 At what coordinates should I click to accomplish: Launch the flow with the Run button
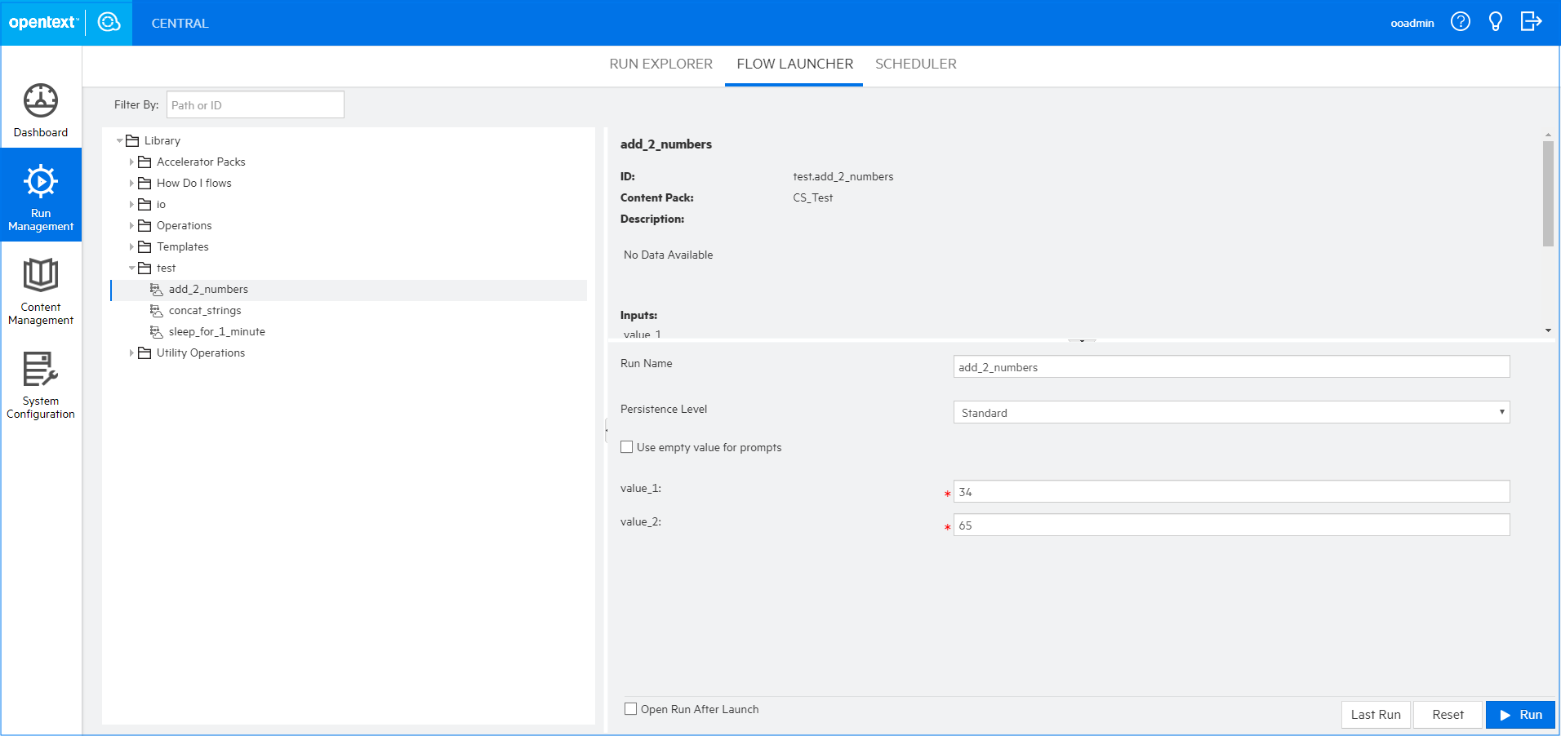pyautogui.click(x=1520, y=715)
